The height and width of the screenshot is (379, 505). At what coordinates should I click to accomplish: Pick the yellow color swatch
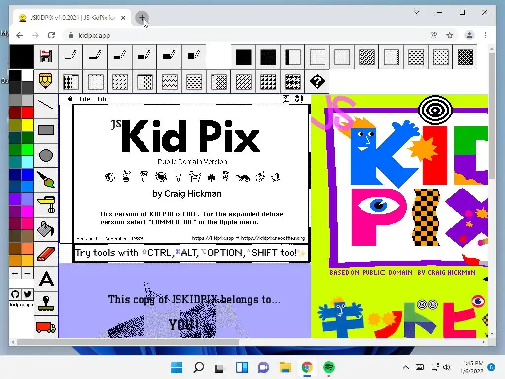(28, 125)
